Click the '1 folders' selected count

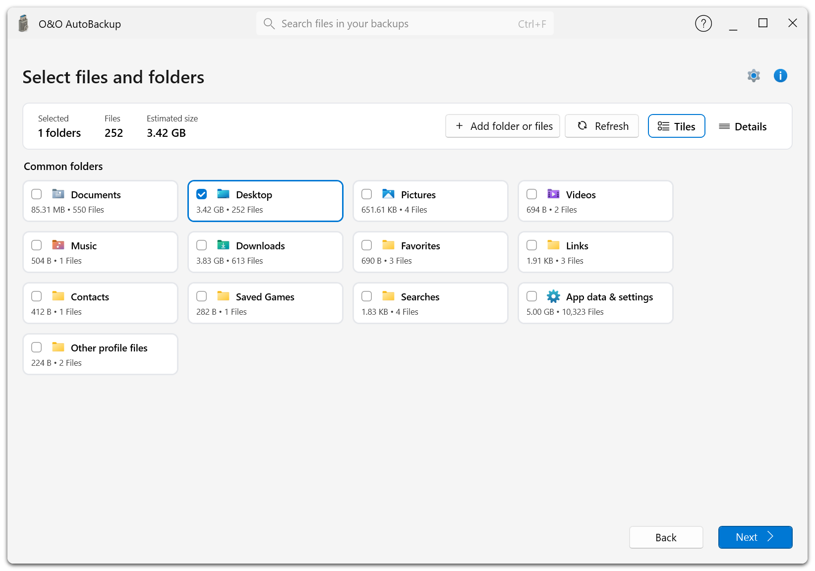(59, 133)
